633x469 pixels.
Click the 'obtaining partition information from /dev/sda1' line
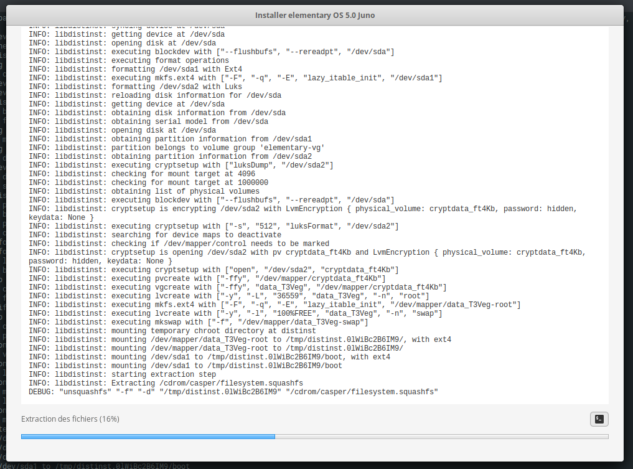point(171,139)
